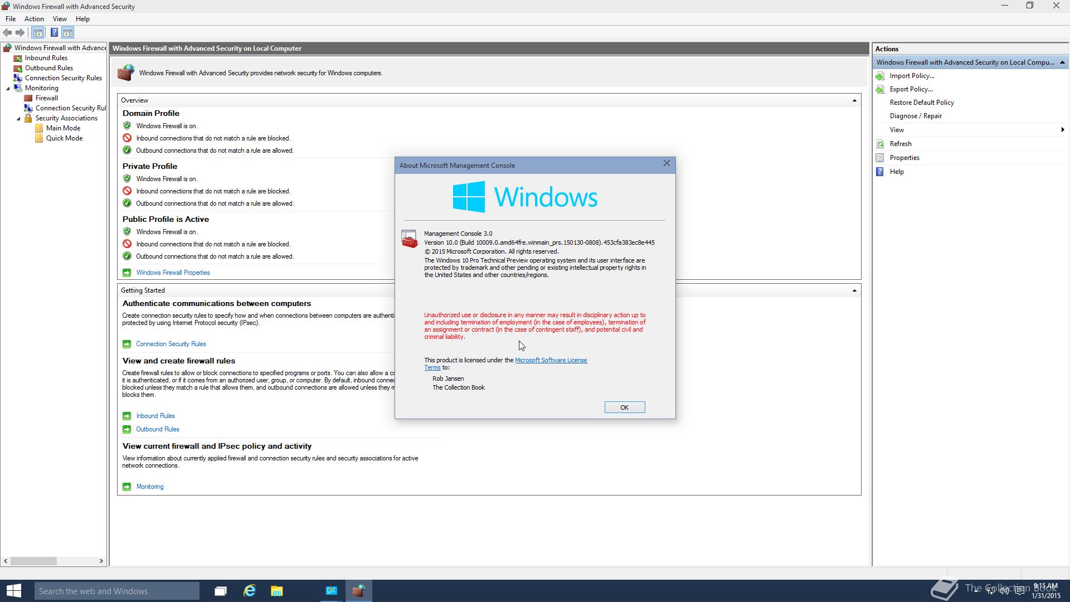1070x602 pixels.
Task: Click the volume icon in system tray
Action: [x=1004, y=591]
